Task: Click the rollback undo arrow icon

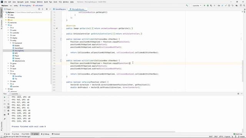Action: tap(233, 5)
